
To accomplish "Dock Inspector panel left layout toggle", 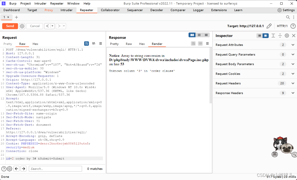I will click(260, 36).
